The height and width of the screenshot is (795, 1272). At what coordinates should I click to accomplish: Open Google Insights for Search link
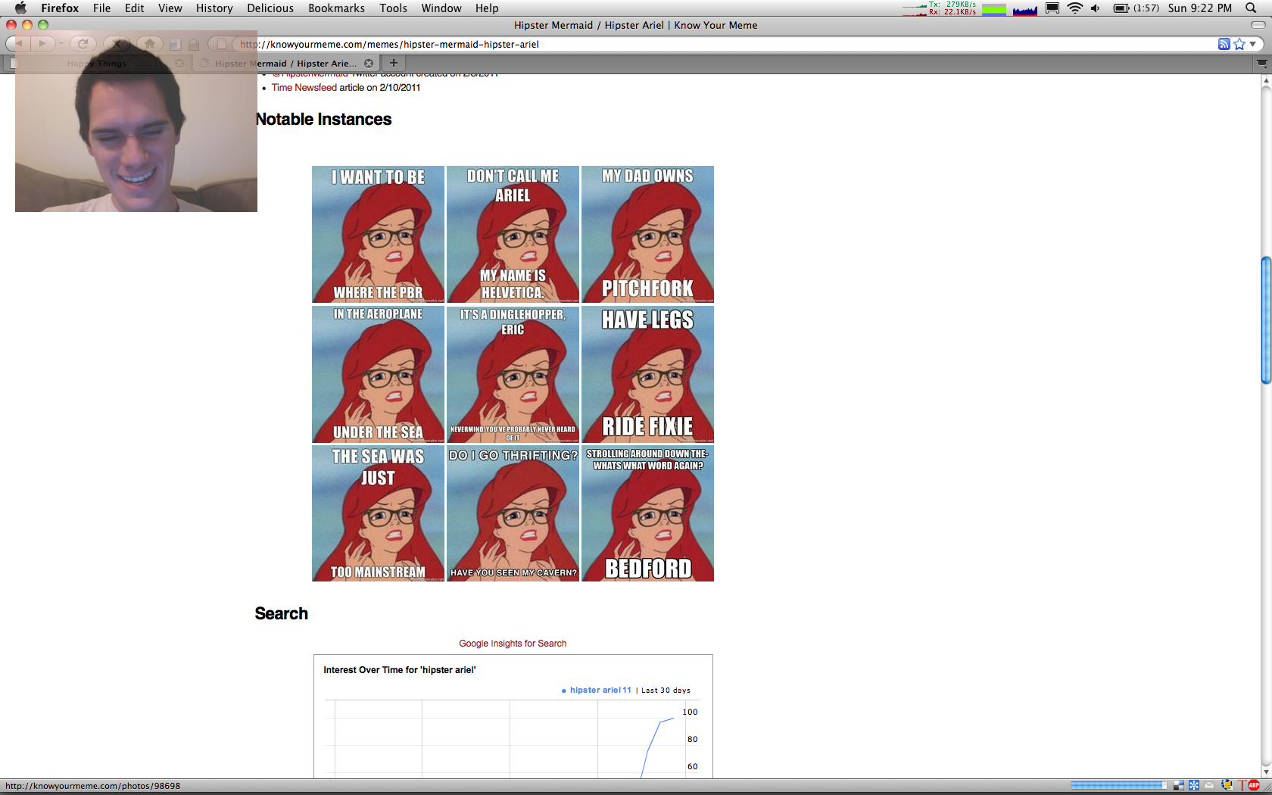pos(513,644)
